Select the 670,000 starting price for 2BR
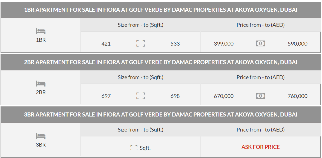This screenshot has width=322, height=158. point(224,96)
